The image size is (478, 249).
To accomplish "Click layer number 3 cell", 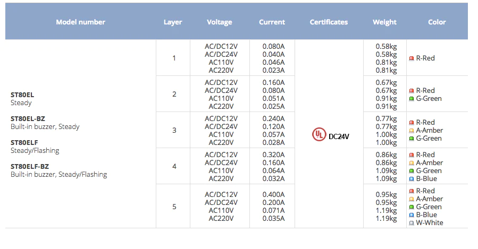I will pos(174,130).
